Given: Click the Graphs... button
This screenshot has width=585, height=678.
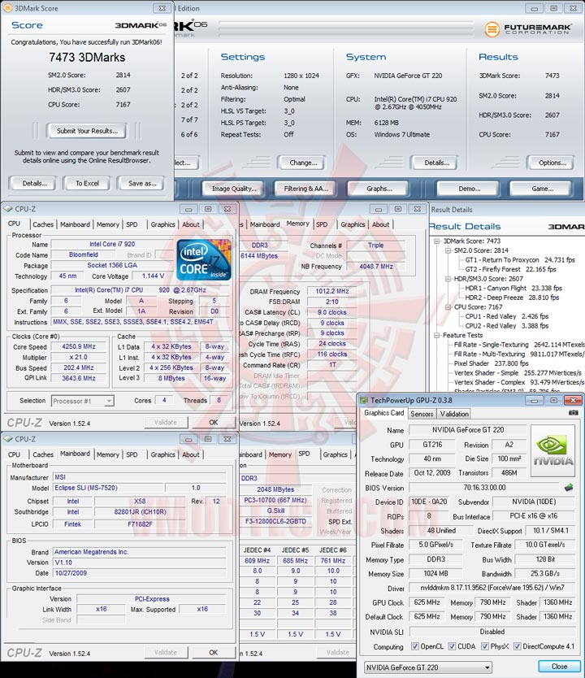Looking at the screenshot, I should (379, 189).
